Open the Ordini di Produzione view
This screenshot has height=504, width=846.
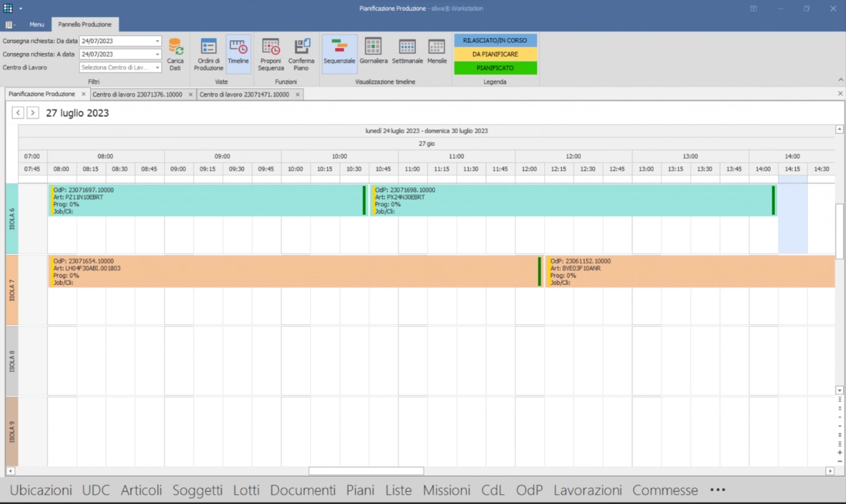tap(207, 53)
